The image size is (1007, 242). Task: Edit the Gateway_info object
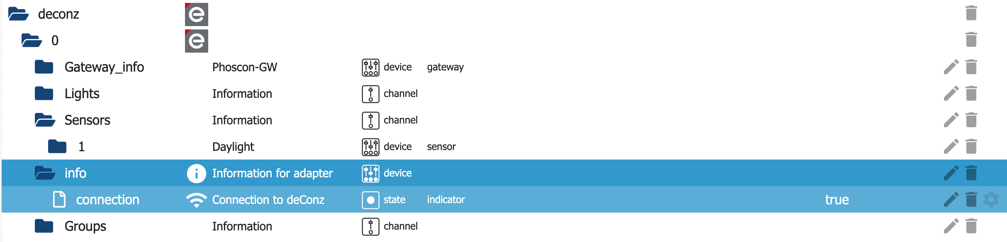[951, 67]
